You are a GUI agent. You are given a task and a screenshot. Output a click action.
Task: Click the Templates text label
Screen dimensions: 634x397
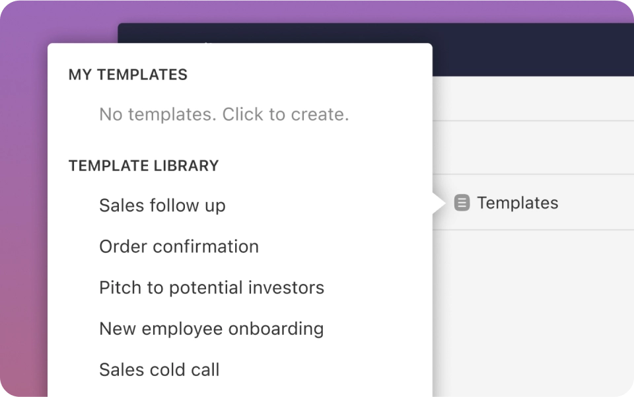point(517,203)
